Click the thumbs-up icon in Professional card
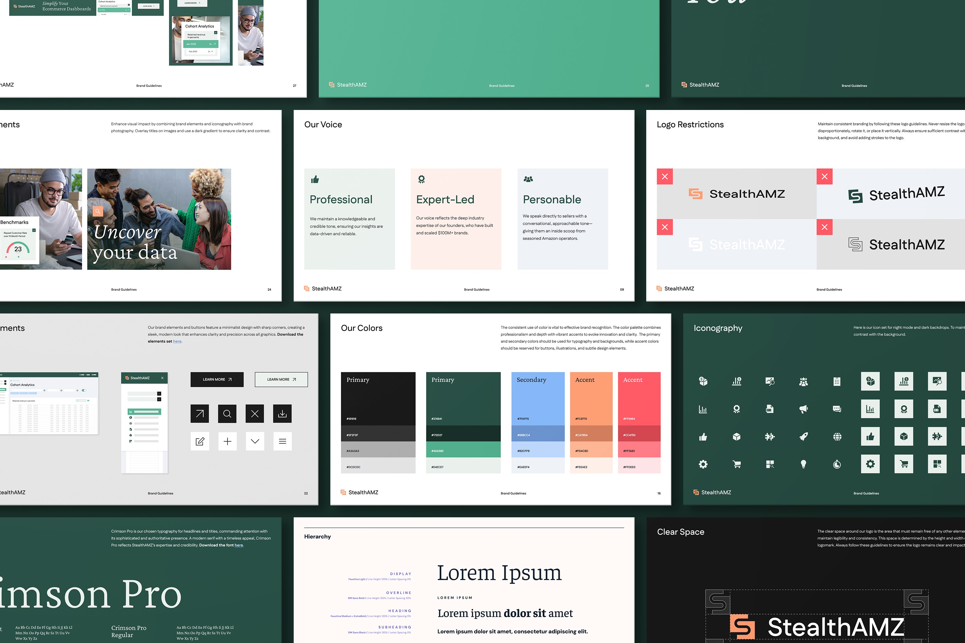Image resolution: width=965 pixels, height=643 pixels. click(315, 179)
